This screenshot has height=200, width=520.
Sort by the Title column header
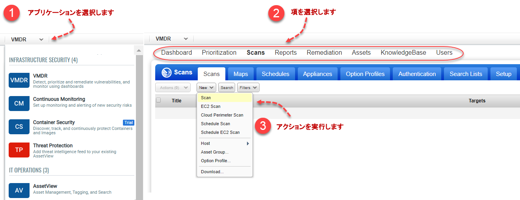(176, 101)
